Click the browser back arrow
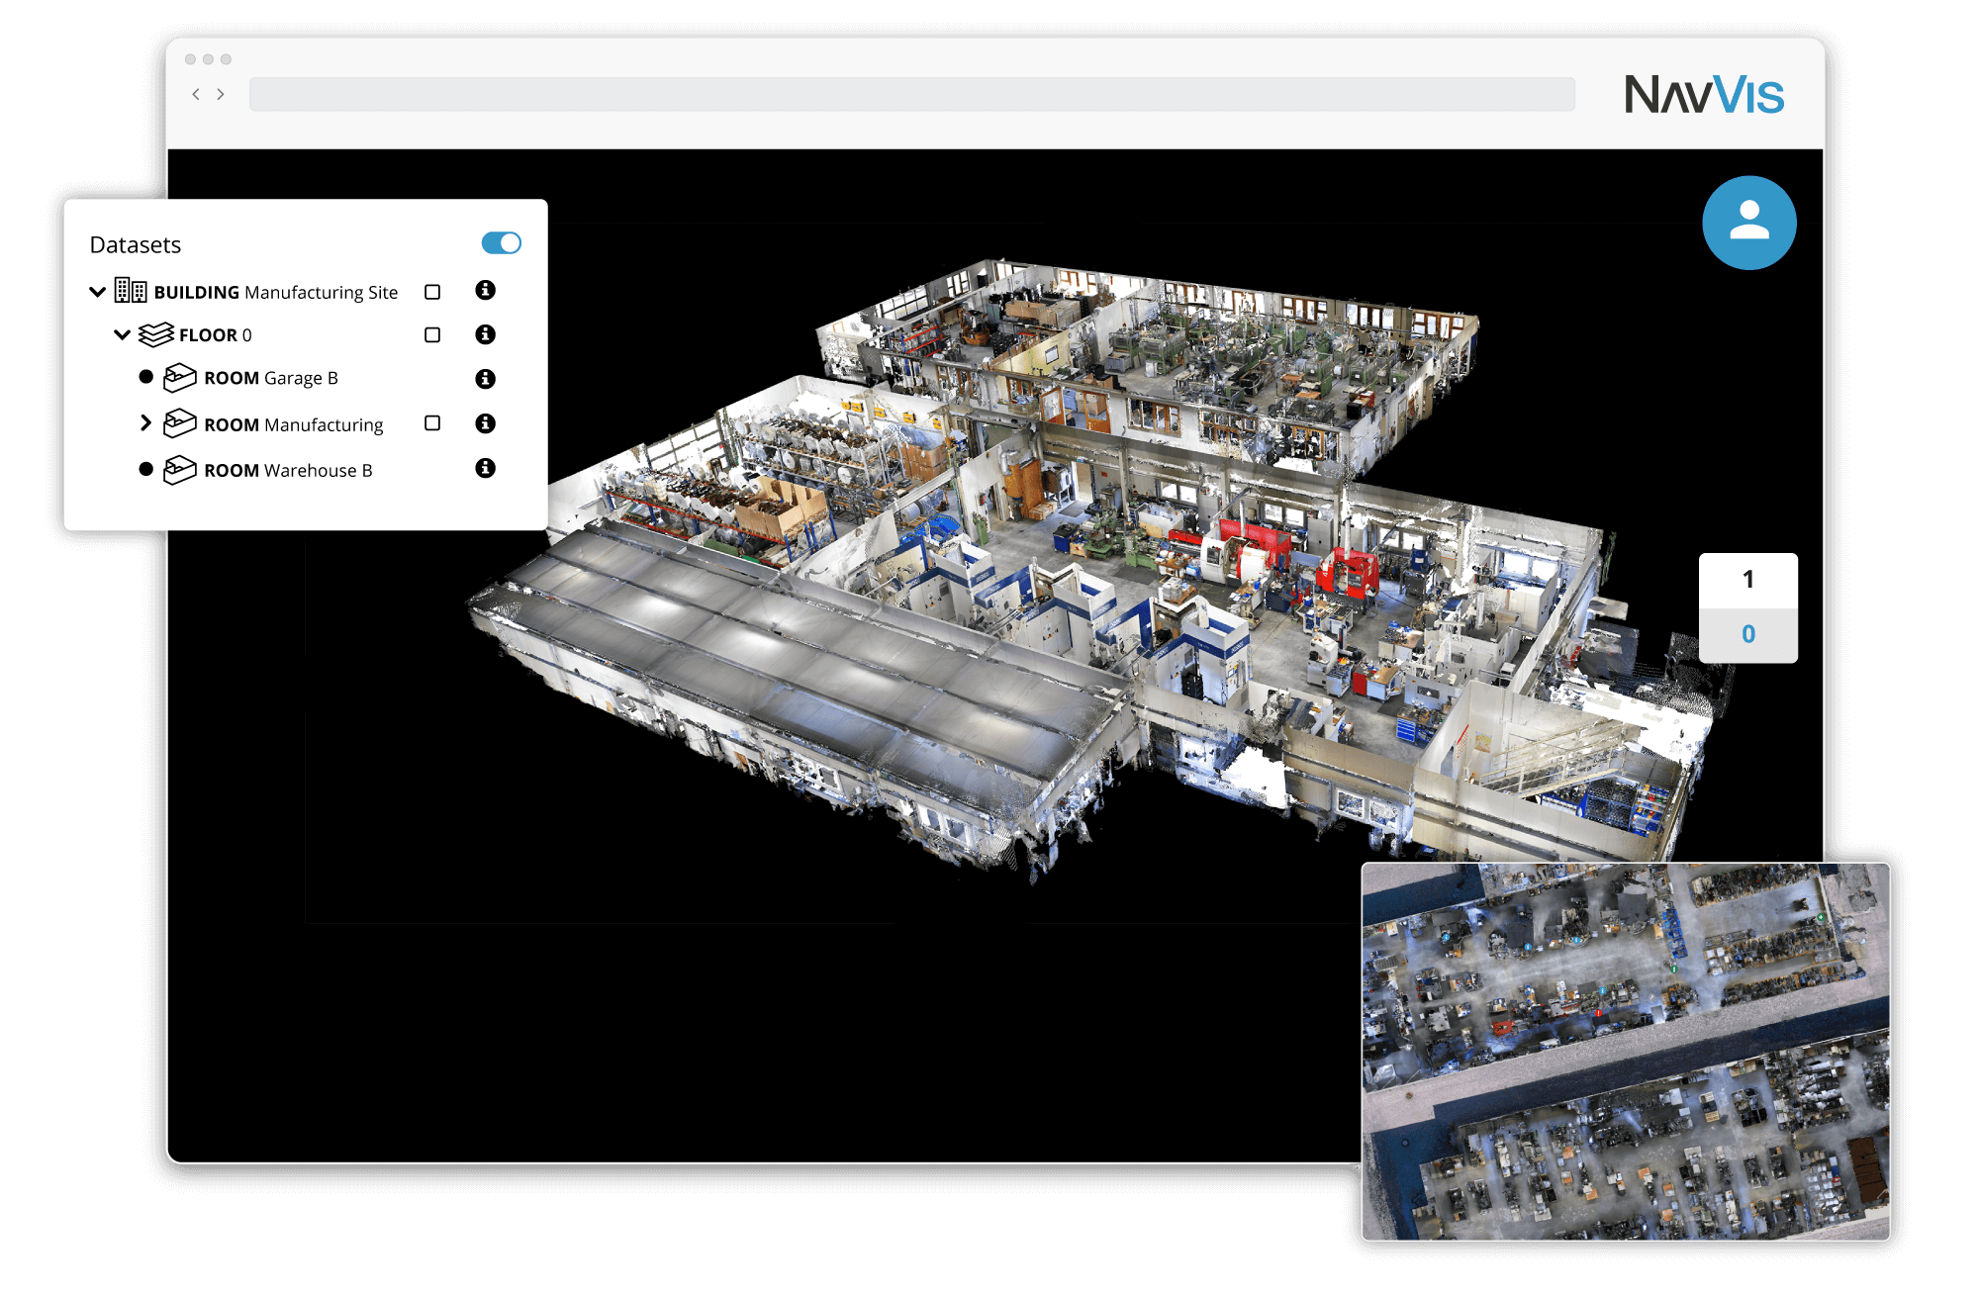This screenshot has width=1979, height=1297. click(x=196, y=94)
